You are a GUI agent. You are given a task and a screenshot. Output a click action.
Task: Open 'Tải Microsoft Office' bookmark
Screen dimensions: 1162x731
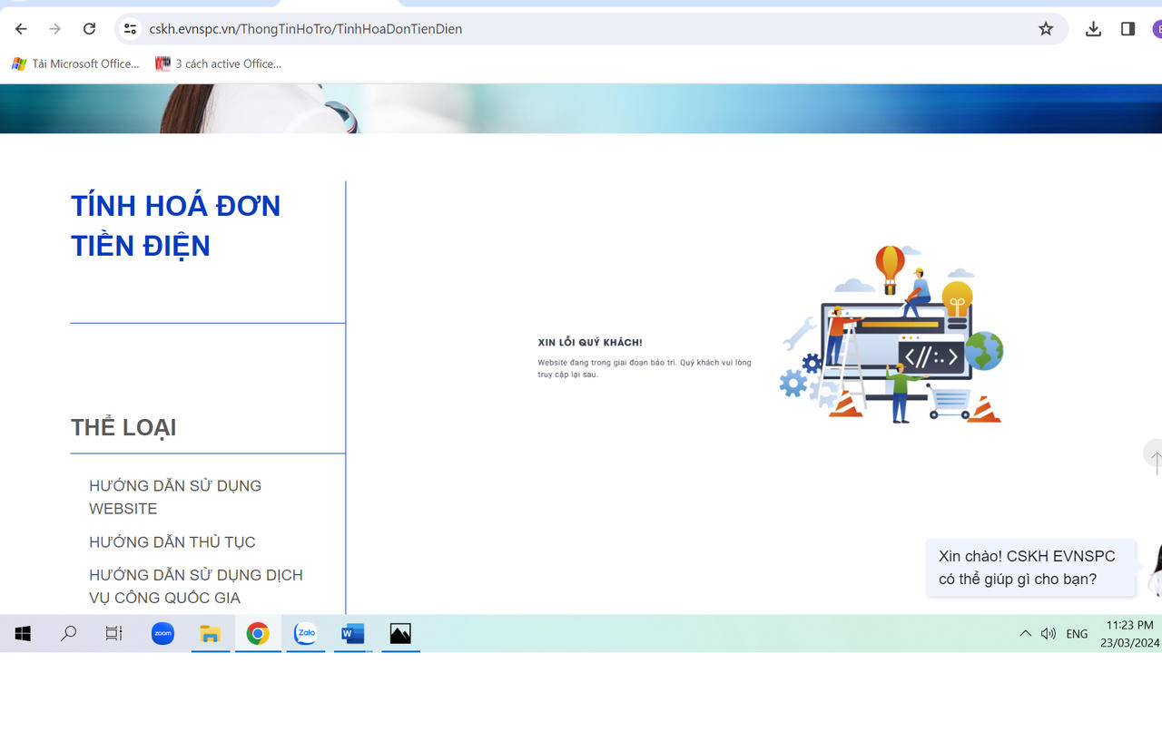76,63
